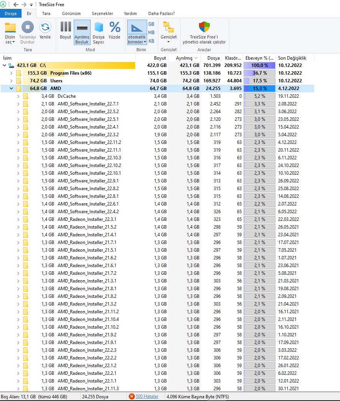Collapse the AMD folder
This screenshot has width=340, height=401.
(x=11, y=89)
